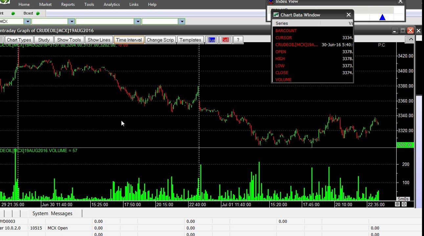Click the Chart Types button
Image resolution: width=424 pixels, height=236 pixels.
pyautogui.click(x=19, y=40)
